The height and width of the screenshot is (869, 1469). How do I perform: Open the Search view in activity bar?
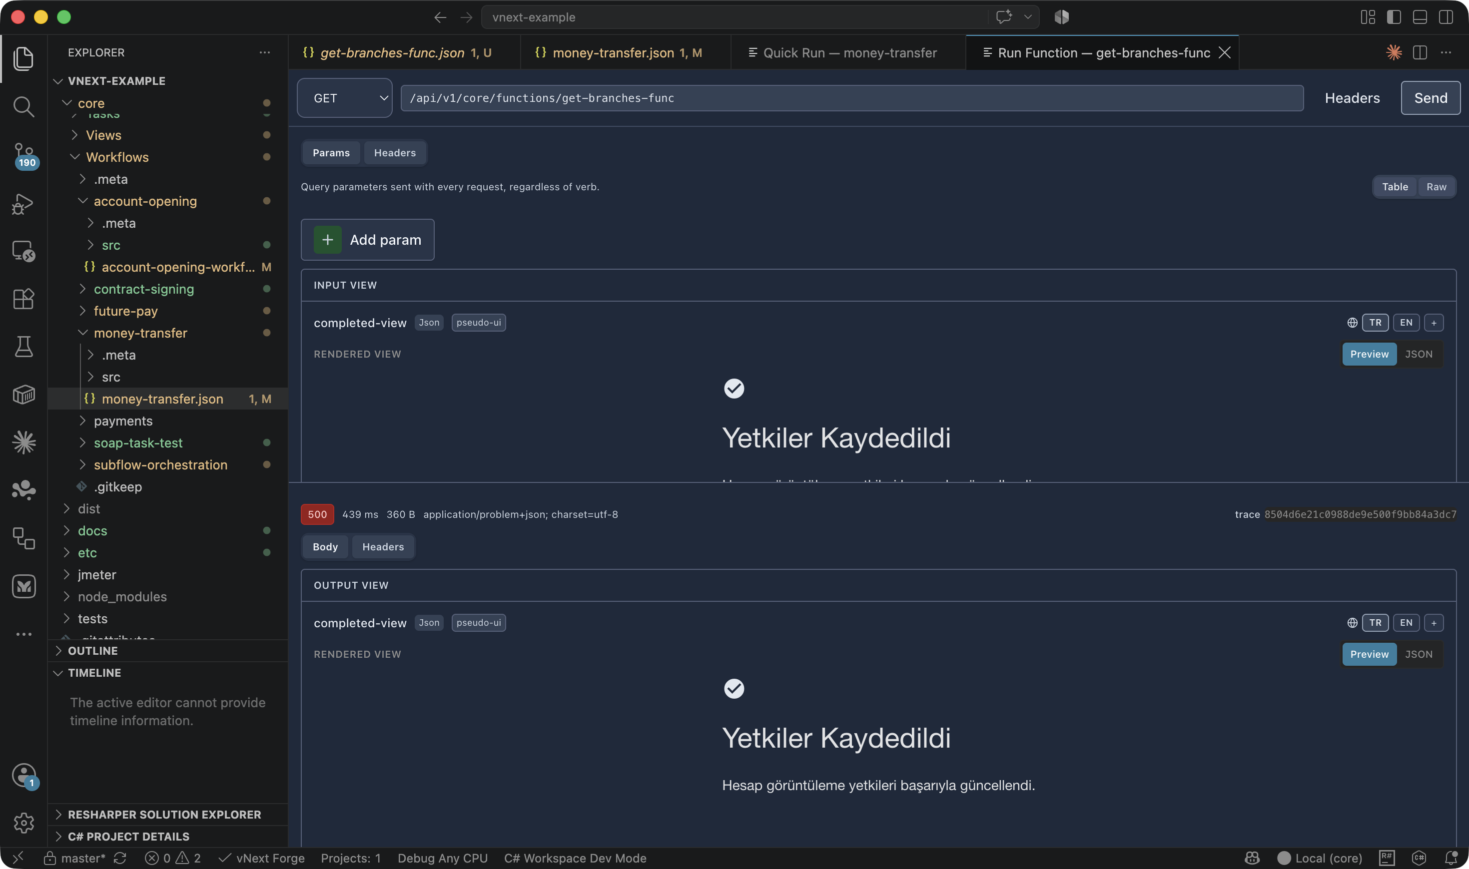point(23,106)
